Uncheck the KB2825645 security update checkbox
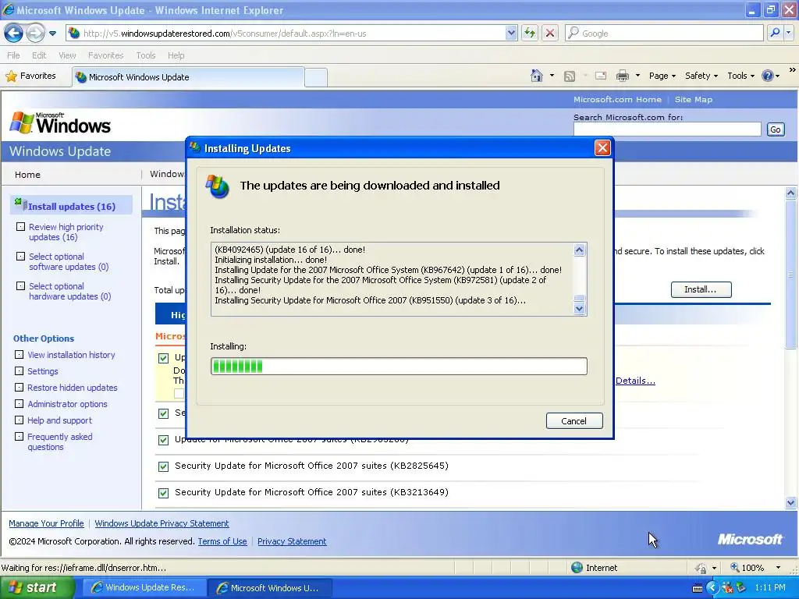 pos(164,466)
